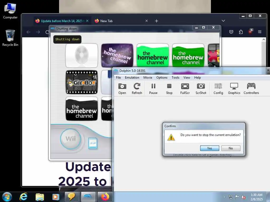Select the GeeXboX channel tile
270x202 pixels.
(82, 82)
